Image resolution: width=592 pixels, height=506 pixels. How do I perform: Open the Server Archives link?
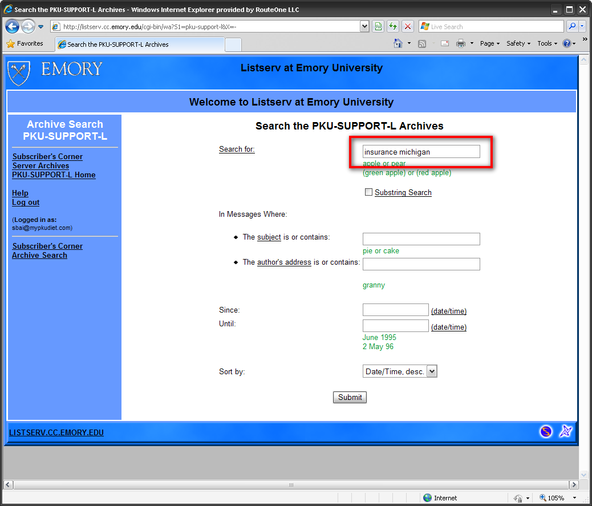click(40, 166)
